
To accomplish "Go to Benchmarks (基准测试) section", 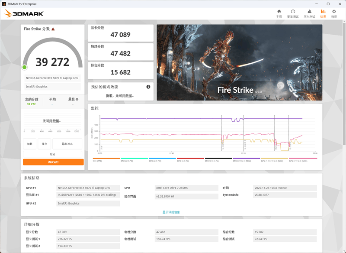I will pyautogui.click(x=293, y=13).
